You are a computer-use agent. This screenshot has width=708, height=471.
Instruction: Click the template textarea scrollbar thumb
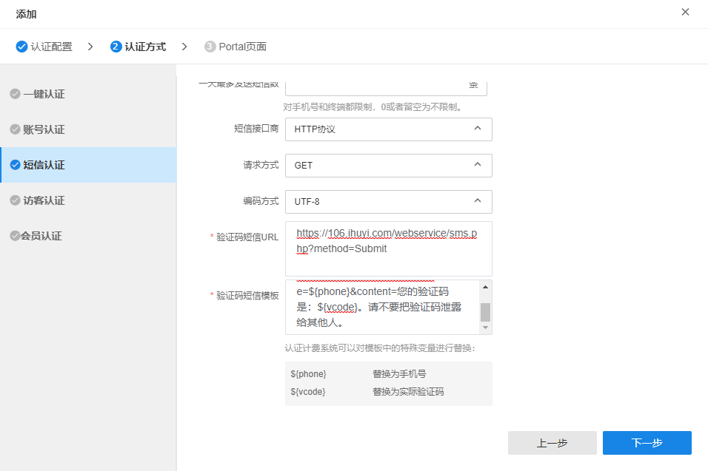(485, 311)
